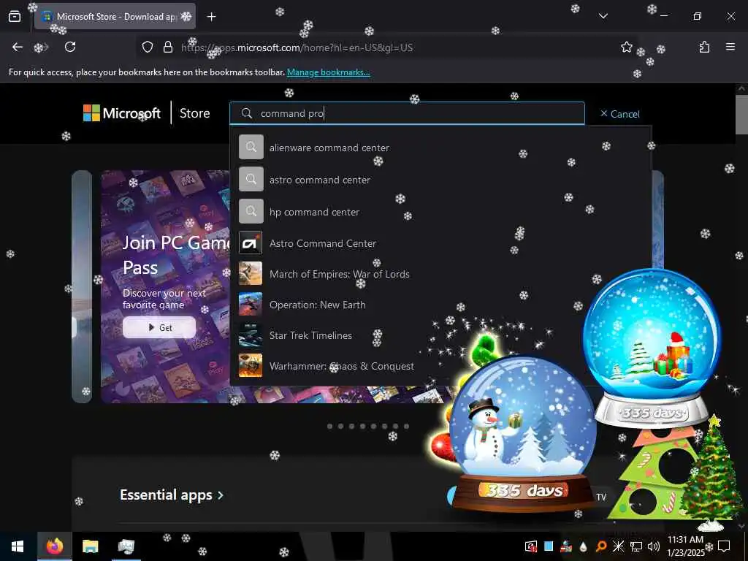Click search icon beside hp command center
748x561 pixels.
pos(251,211)
